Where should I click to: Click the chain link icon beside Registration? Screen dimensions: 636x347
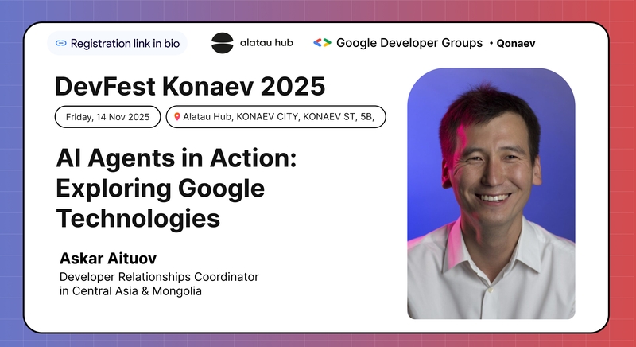point(61,44)
